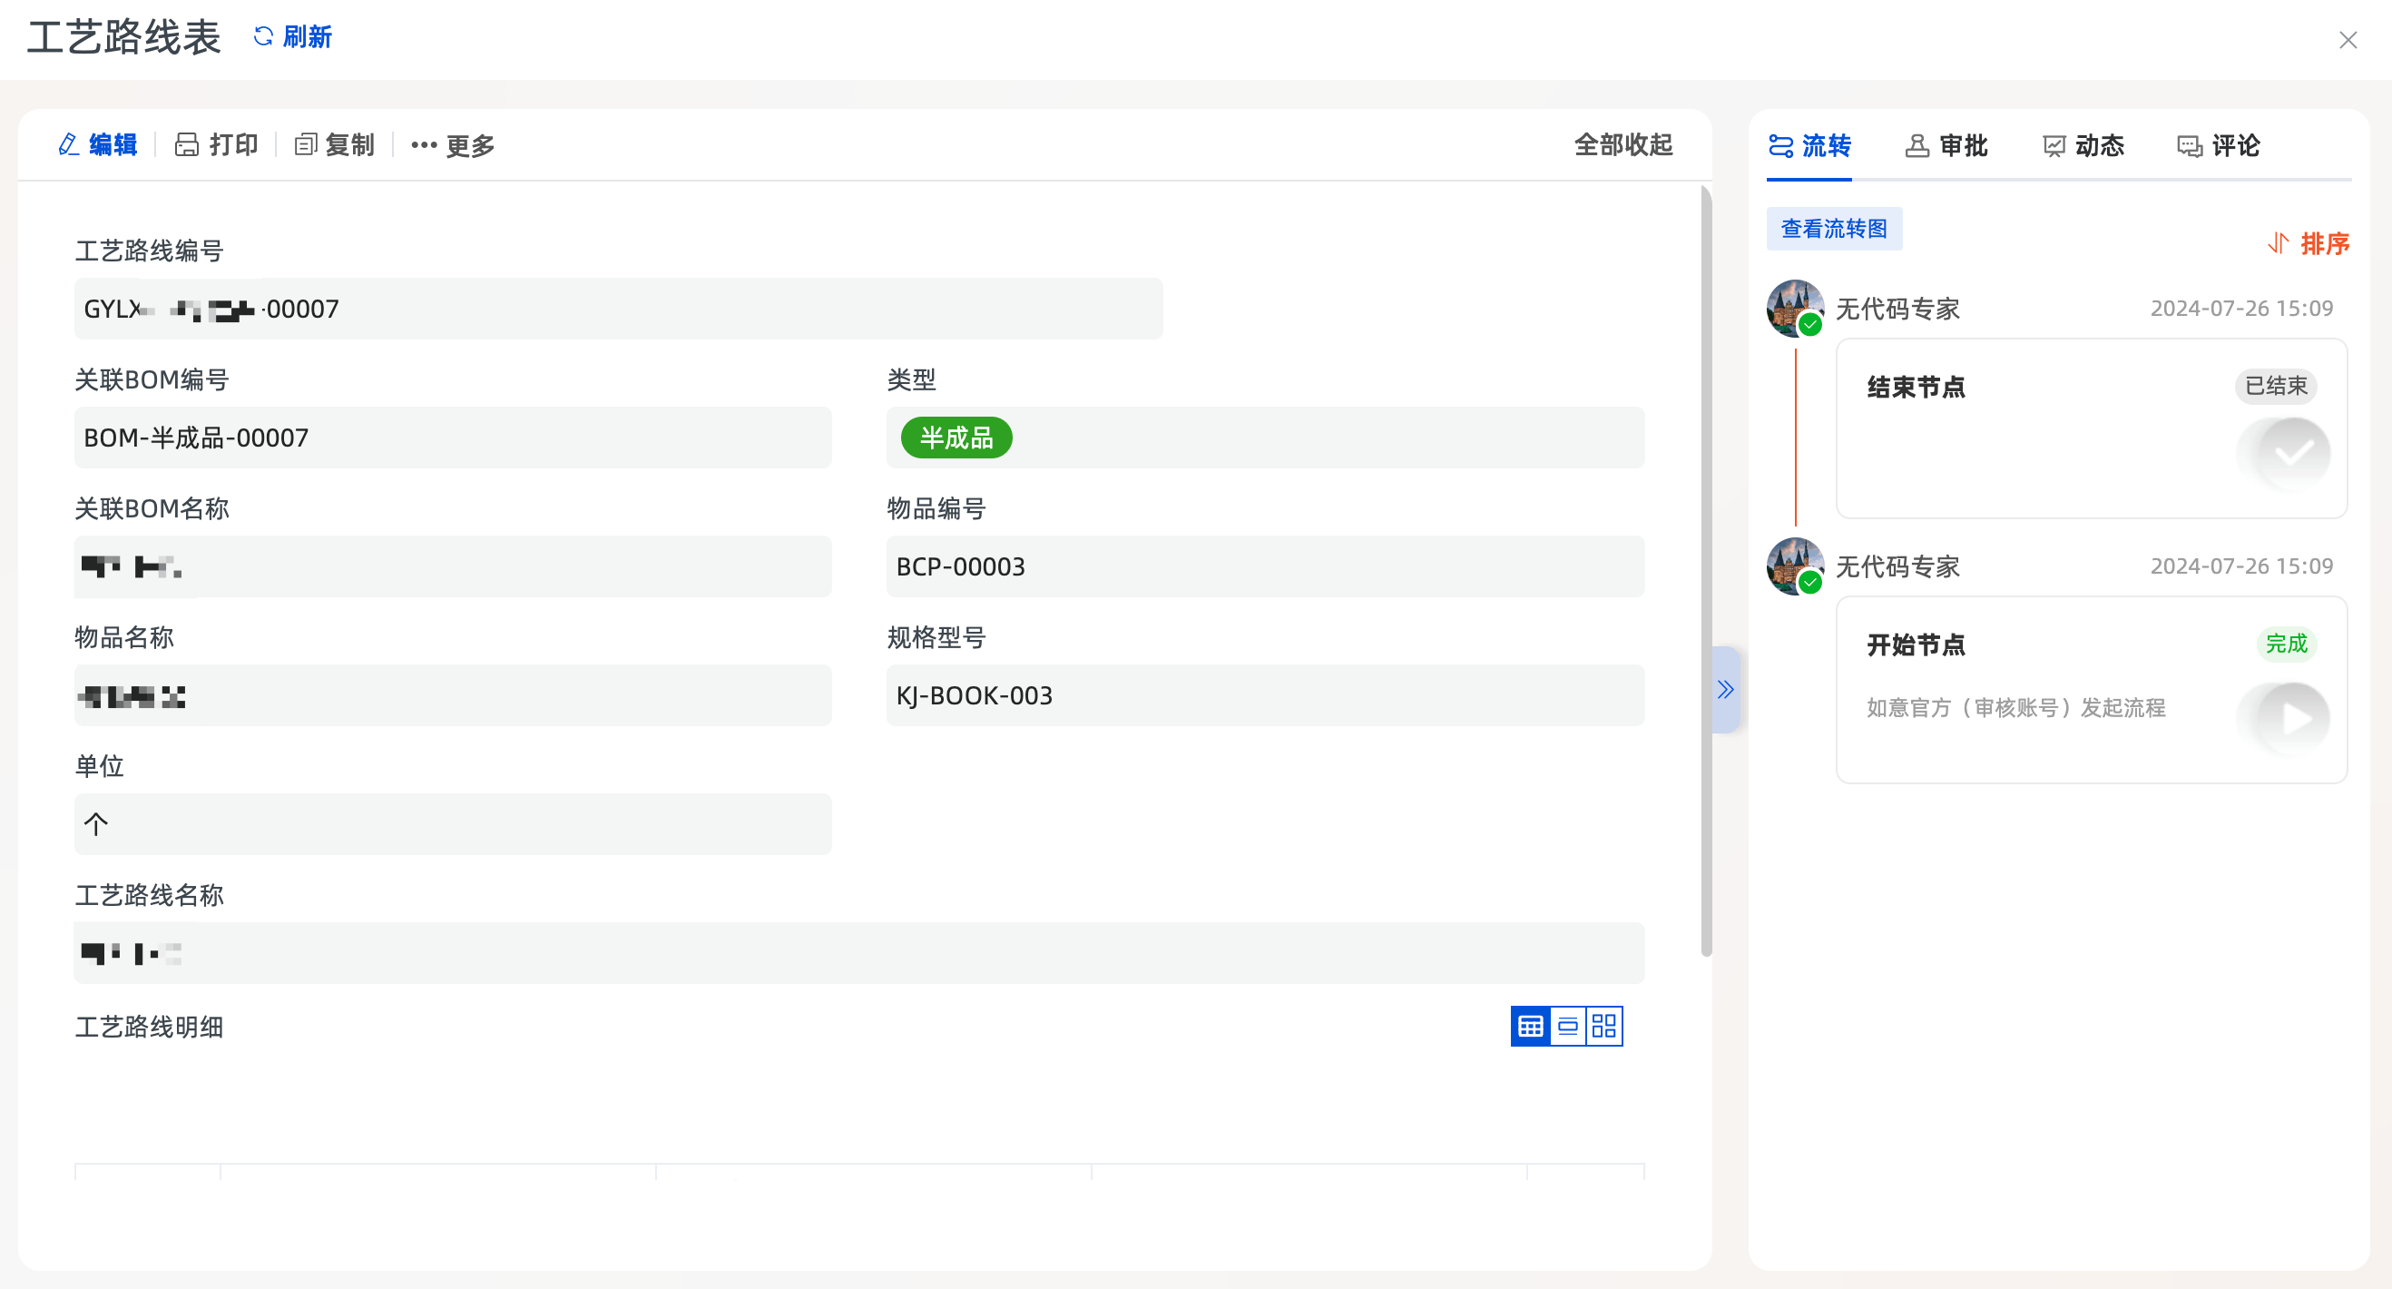The height and width of the screenshot is (1289, 2392).
Task: Switch detail view to list layout
Action: click(x=1567, y=1026)
